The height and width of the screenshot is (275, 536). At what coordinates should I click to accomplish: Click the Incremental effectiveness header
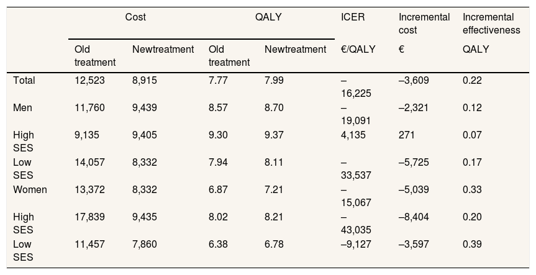click(491, 24)
